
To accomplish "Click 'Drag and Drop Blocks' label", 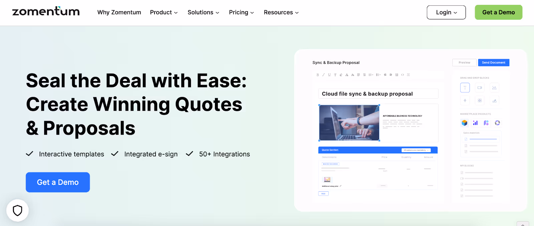I will pyautogui.click(x=475, y=78).
